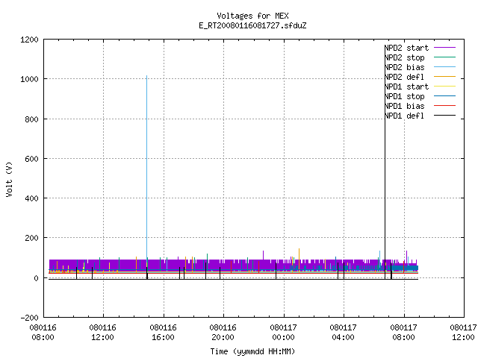
Task: Click the chart title 'Voltages for MEX'
Action: tap(252, 16)
